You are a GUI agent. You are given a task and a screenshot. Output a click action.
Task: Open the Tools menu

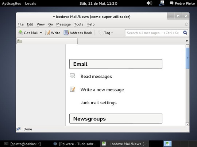pyautogui.click(x=78, y=24)
